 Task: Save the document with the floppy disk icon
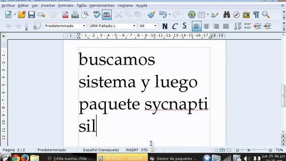point(31,14)
